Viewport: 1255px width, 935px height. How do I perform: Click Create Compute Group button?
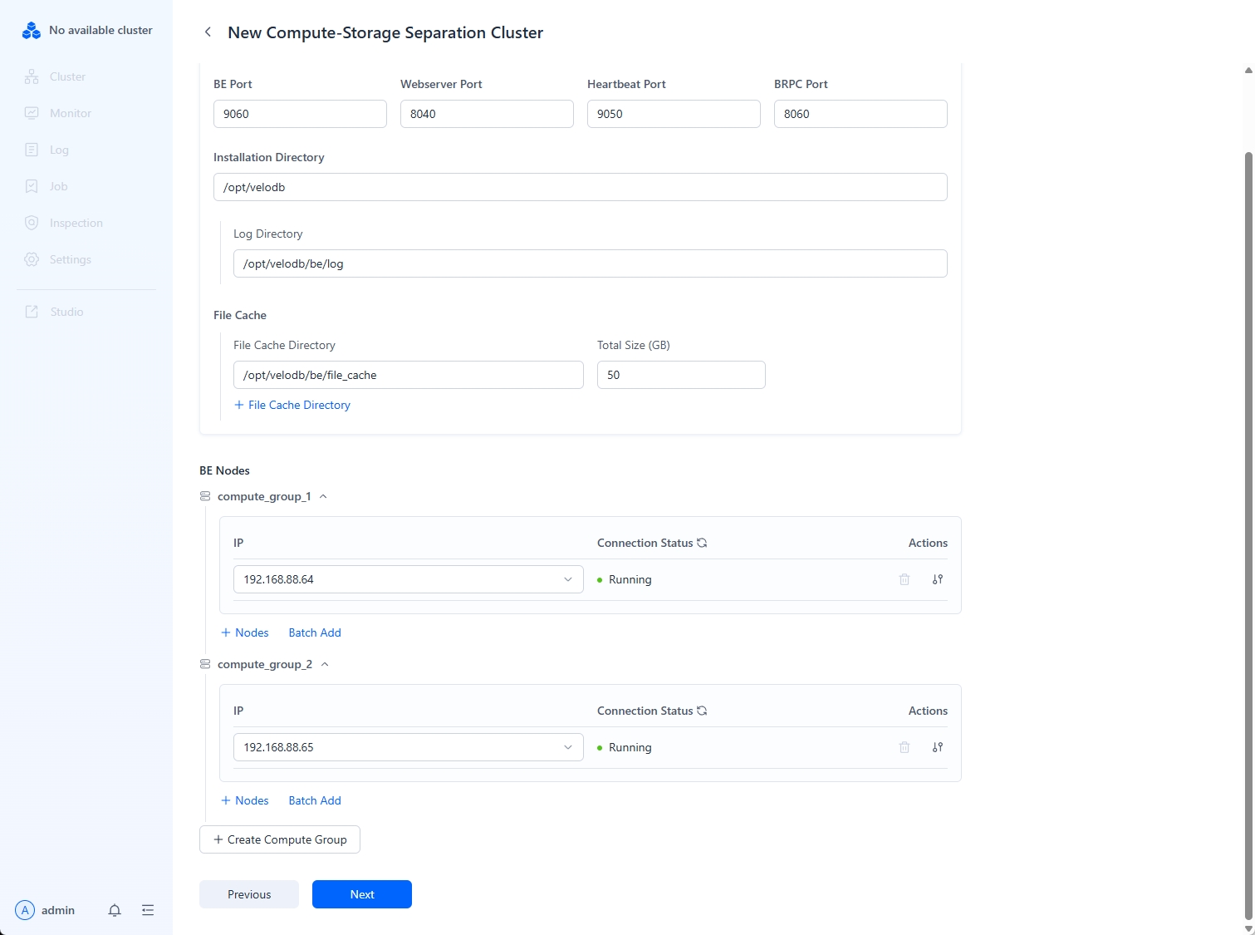(280, 839)
